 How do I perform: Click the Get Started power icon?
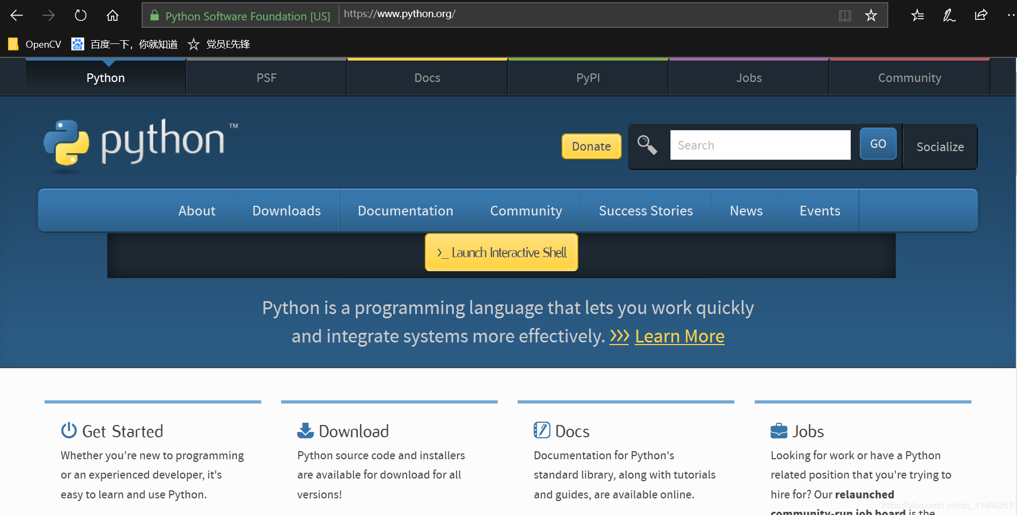[x=69, y=430]
